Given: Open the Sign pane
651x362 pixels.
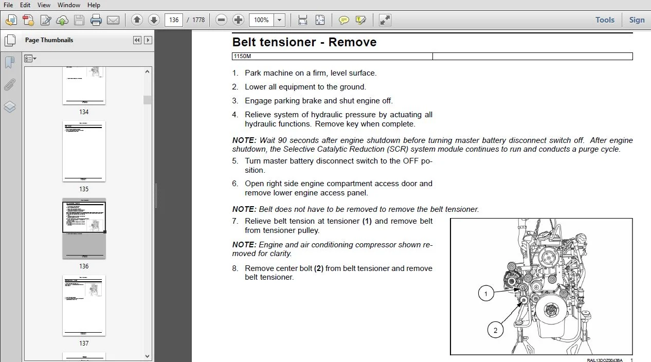Looking at the screenshot, I should point(637,20).
